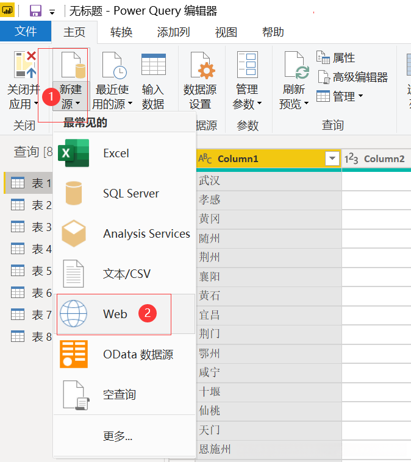Click the 123 data type icon of Column2

click(x=351, y=159)
